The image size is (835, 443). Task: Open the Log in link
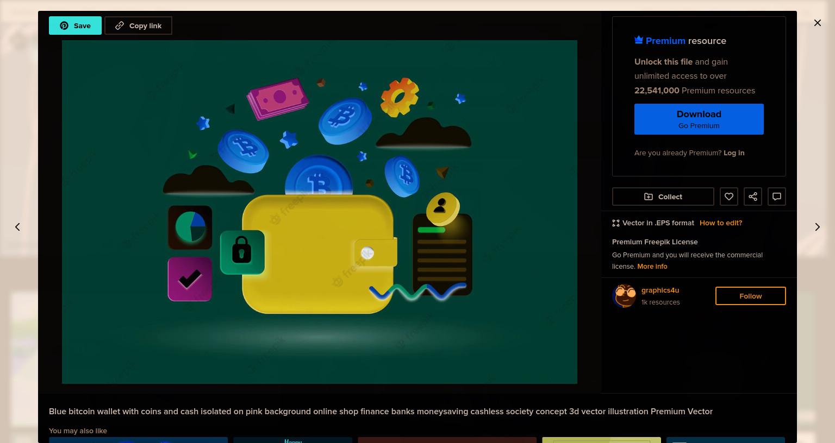point(734,153)
